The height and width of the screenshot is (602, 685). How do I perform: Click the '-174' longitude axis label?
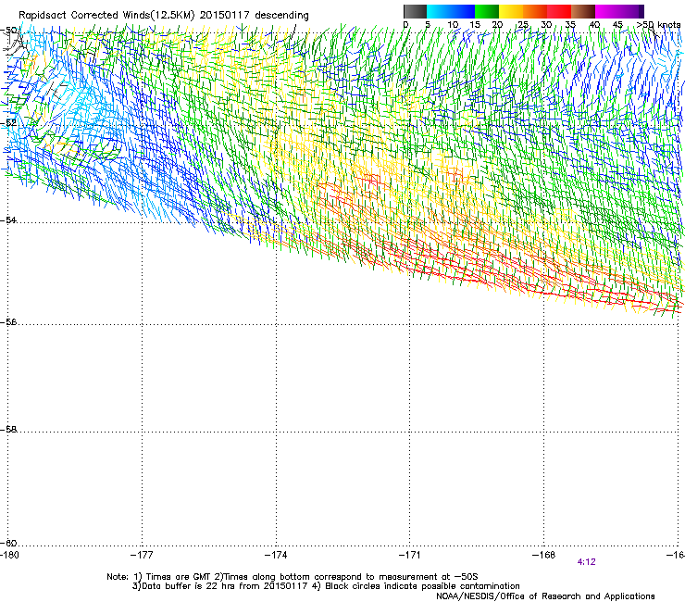(276, 555)
